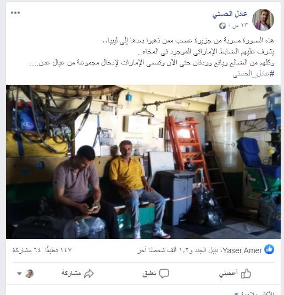The width and height of the screenshot is (284, 295).
Task: Click the speech bubble comment icon
Action: tap(164, 274)
